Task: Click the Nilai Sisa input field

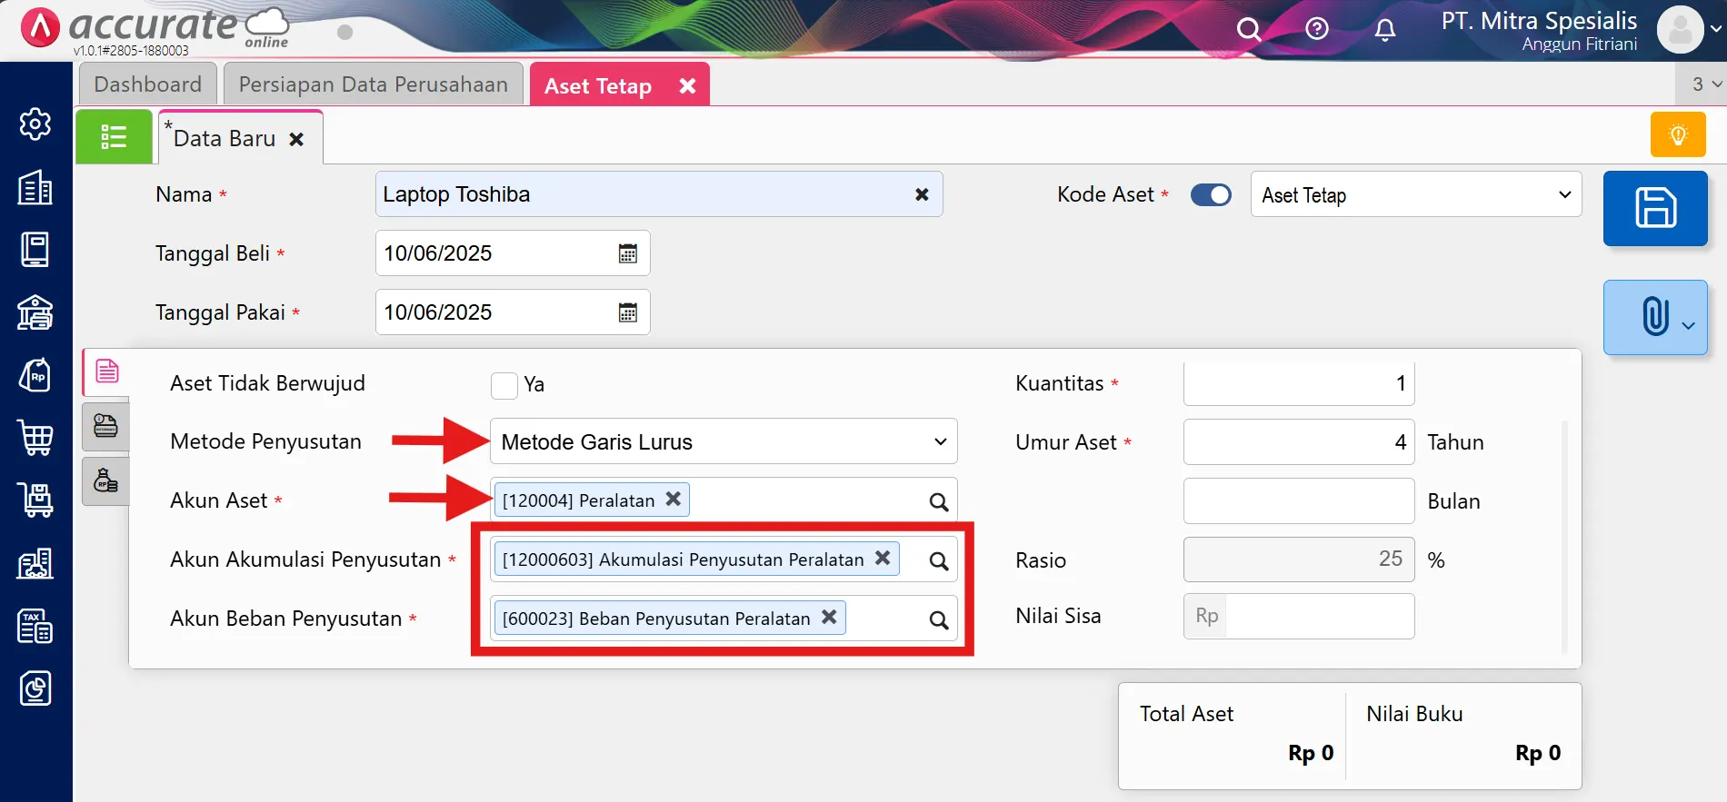Action: tap(1318, 617)
